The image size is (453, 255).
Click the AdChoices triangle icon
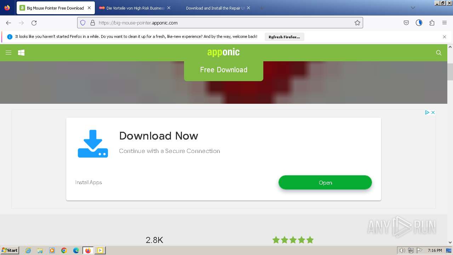pos(427,112)
